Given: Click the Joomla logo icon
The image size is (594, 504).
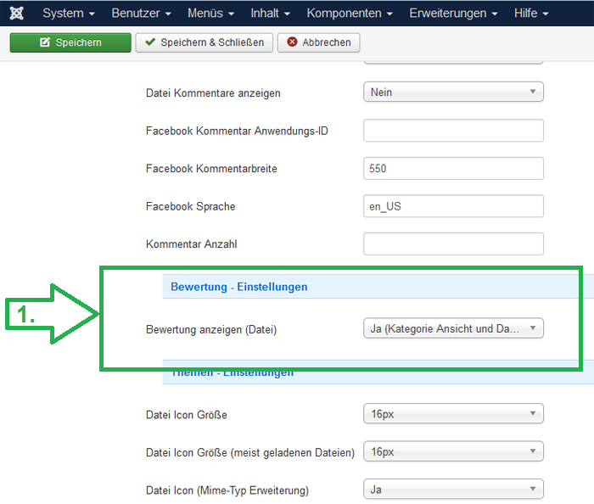Looking at the screenshot, I should (x=17, y=14).
